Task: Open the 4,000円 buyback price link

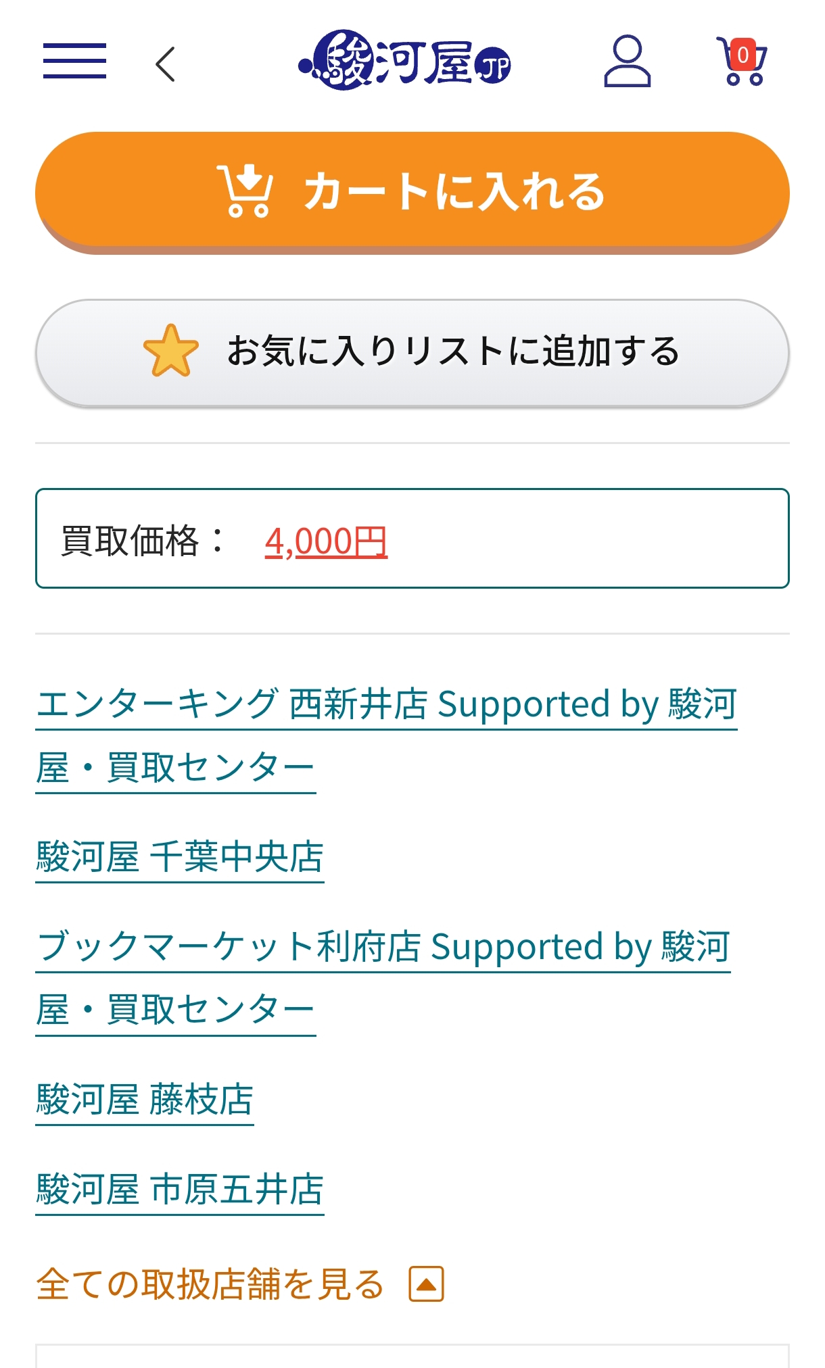Action: point(326,541)
